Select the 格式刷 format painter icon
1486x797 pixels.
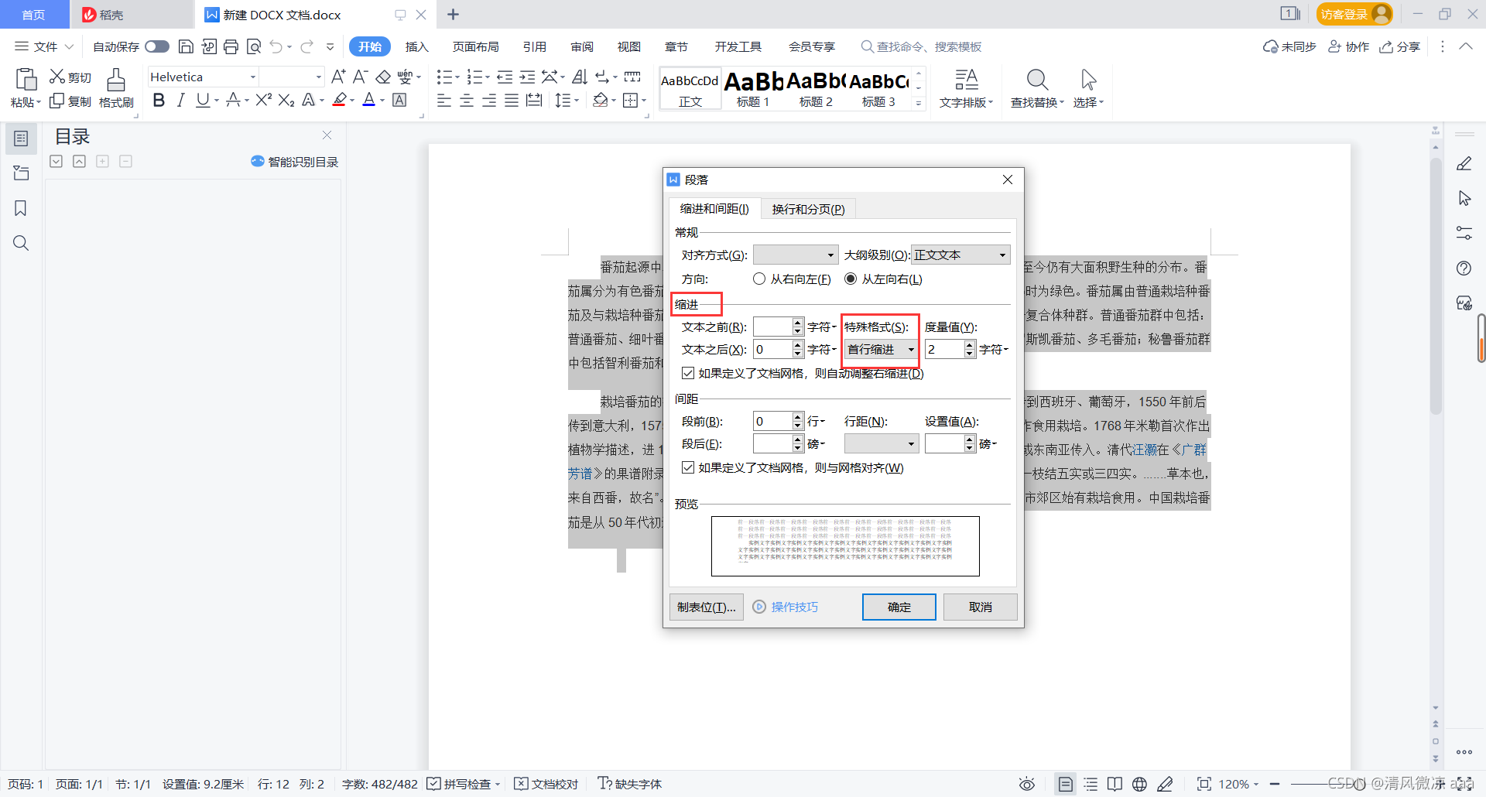(115, 80)
